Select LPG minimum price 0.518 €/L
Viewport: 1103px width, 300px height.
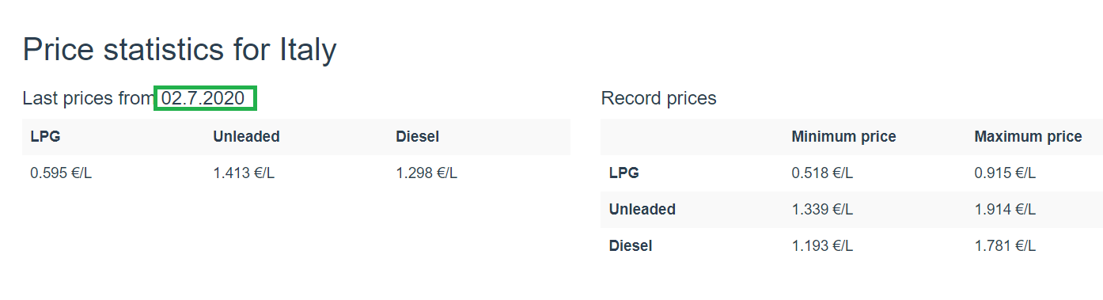(x=822, y=173)
